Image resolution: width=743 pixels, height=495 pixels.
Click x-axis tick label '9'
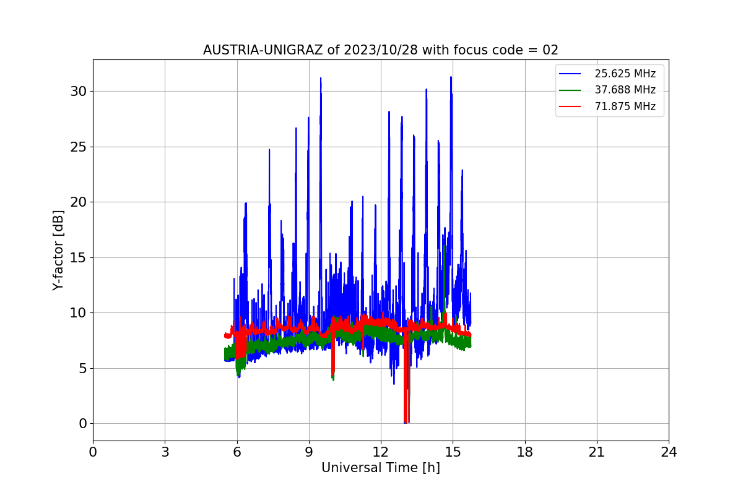point(309,452)
